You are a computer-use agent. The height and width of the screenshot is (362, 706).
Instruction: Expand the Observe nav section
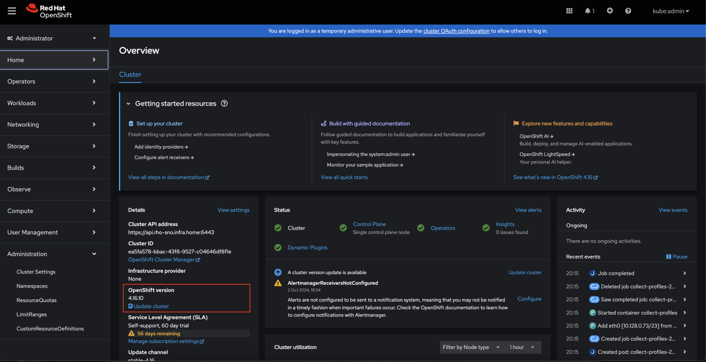coord(54,189)
